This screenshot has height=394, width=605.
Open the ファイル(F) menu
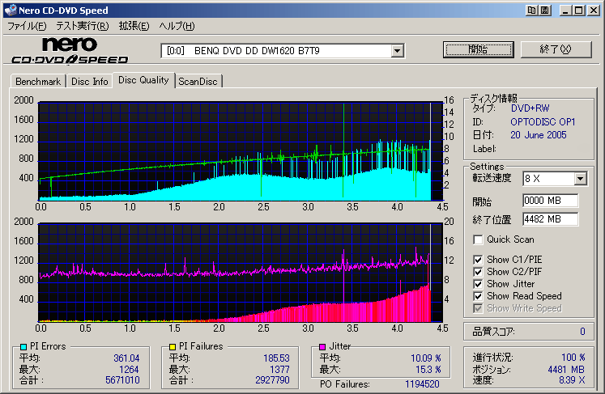pos(27,26)
